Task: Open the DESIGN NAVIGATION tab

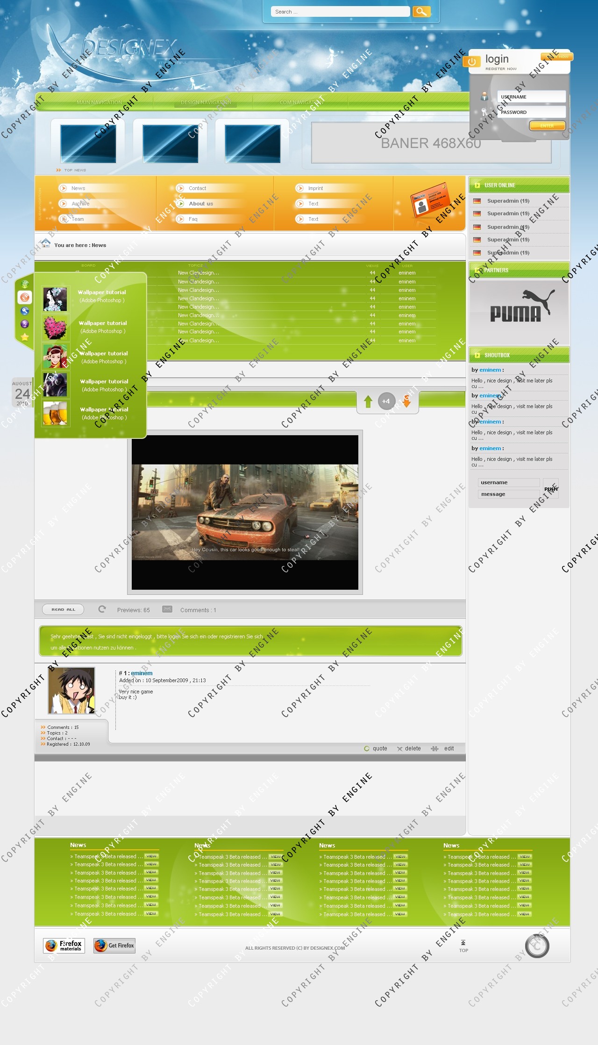Action: (x=206, y=102)
